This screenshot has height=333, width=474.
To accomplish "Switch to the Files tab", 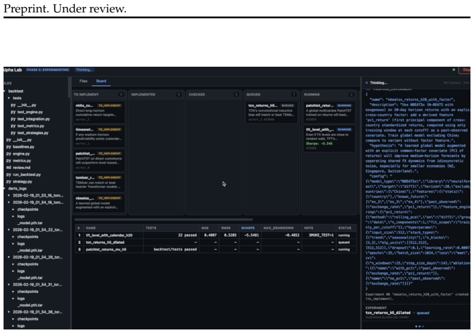I will click(84, 81).
